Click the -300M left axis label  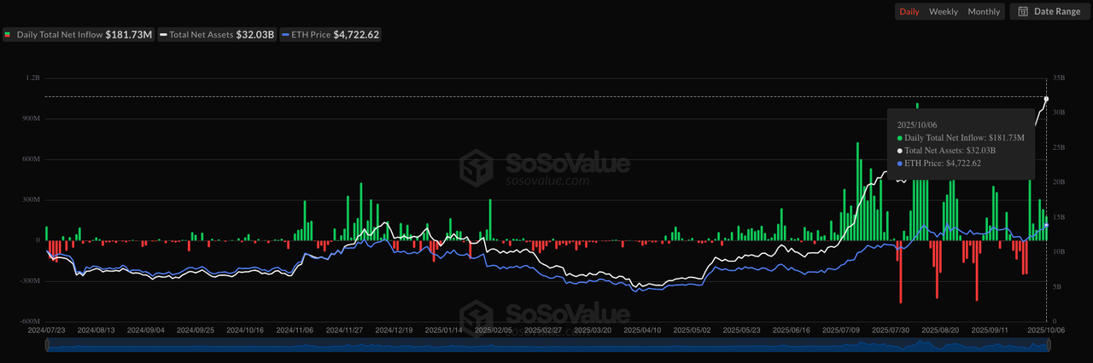click(x=30, y=281)
